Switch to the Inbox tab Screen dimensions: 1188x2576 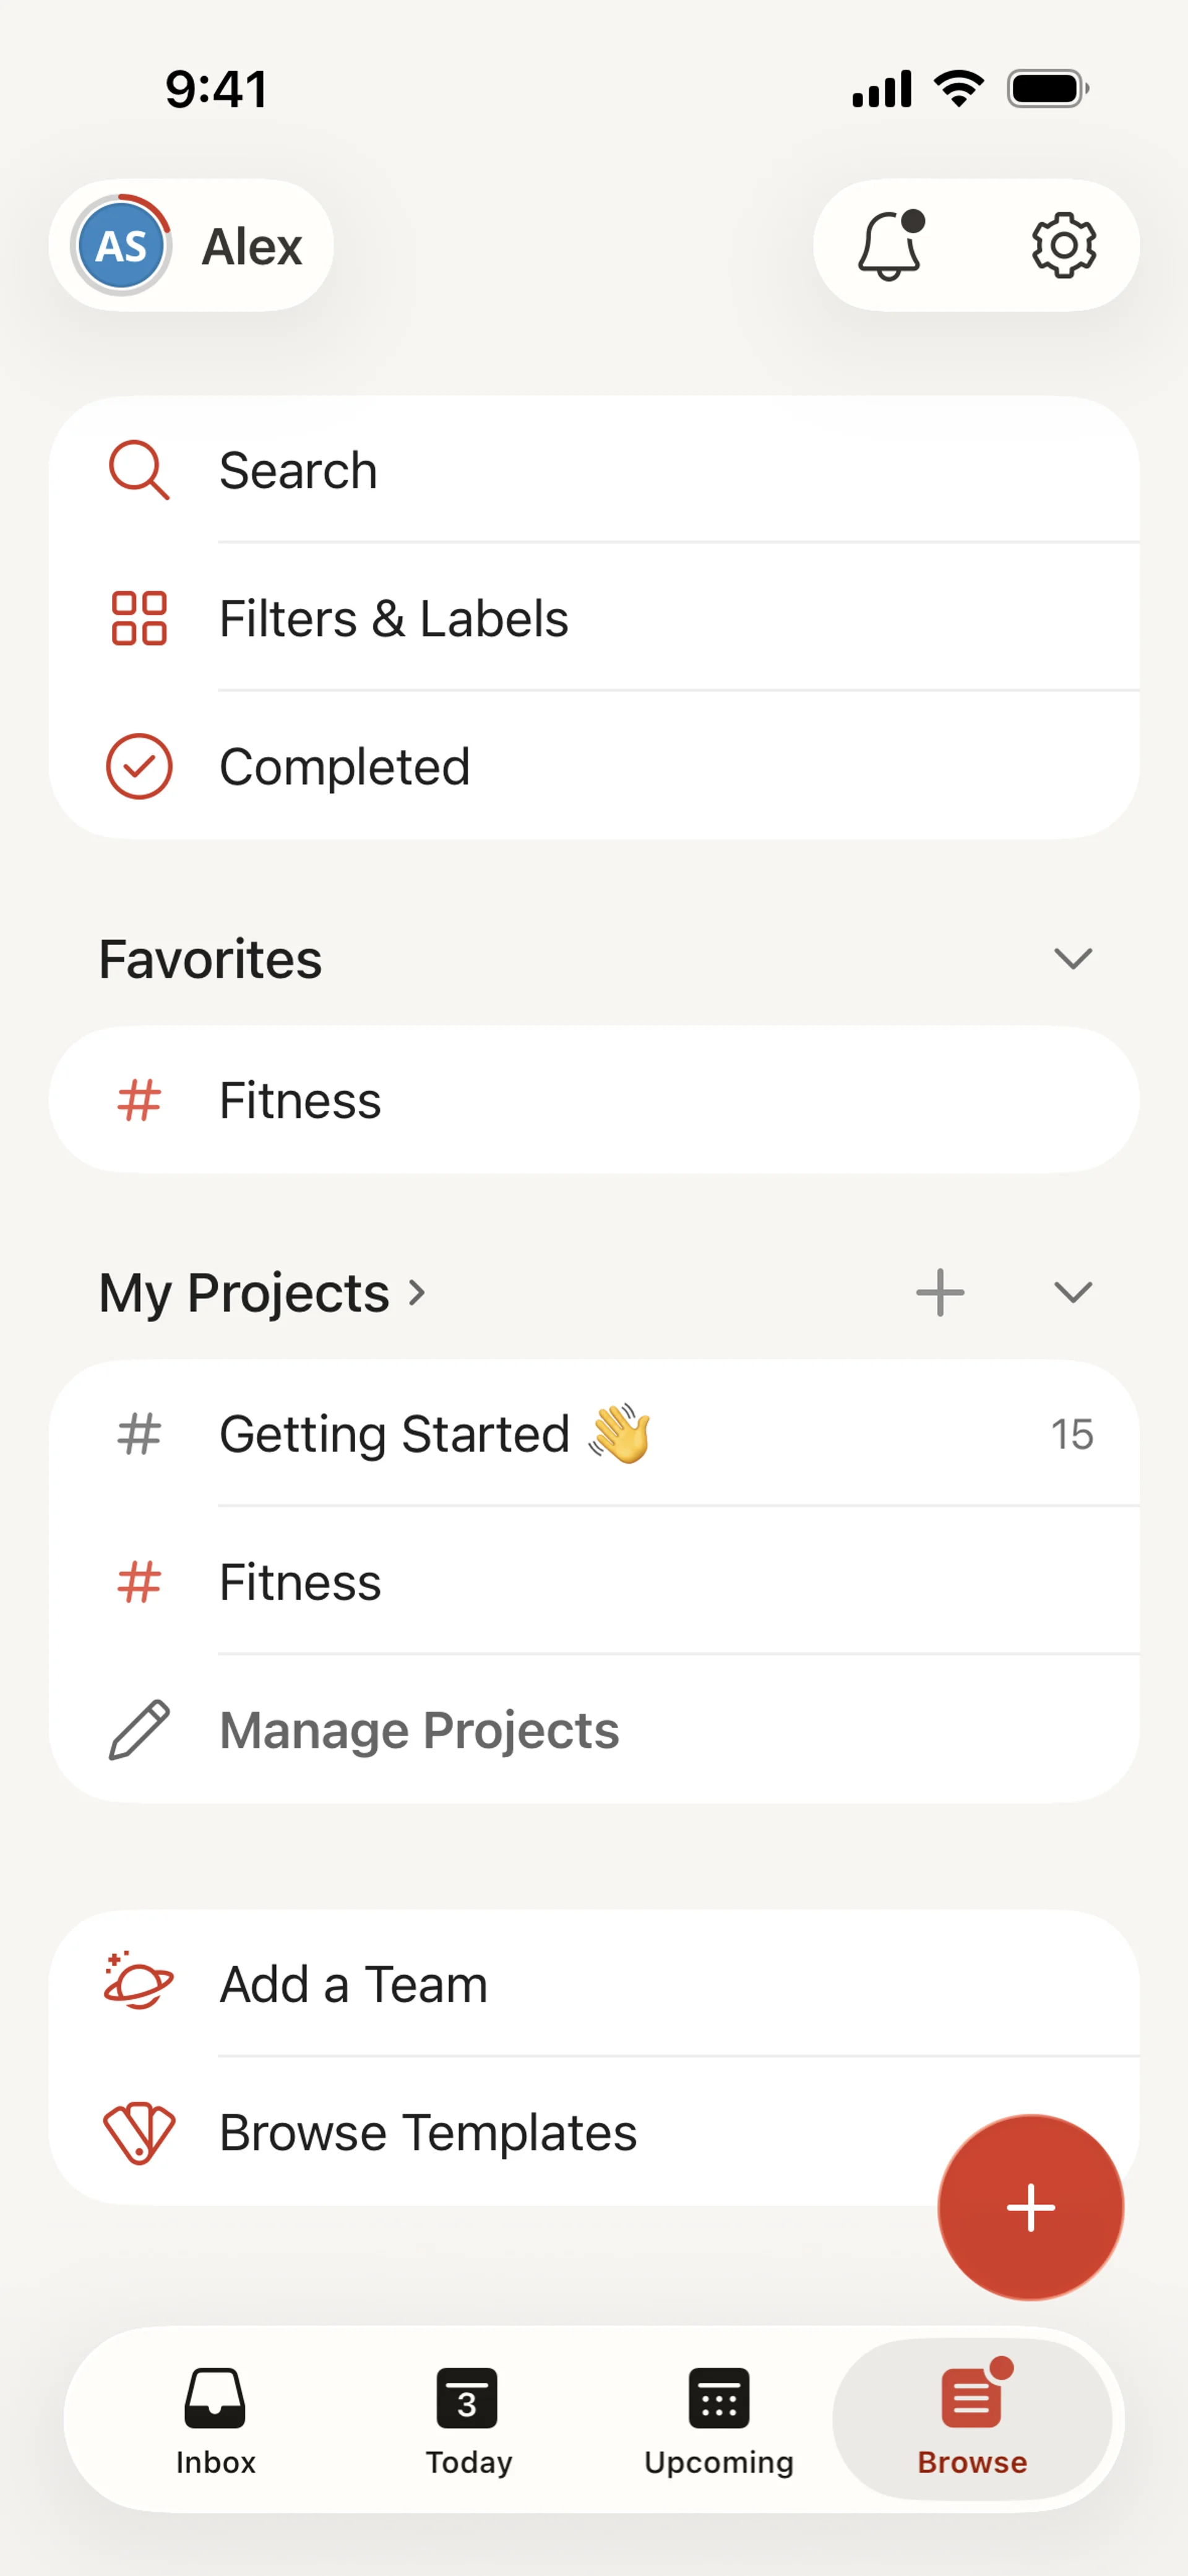[x=215, y=2418]
